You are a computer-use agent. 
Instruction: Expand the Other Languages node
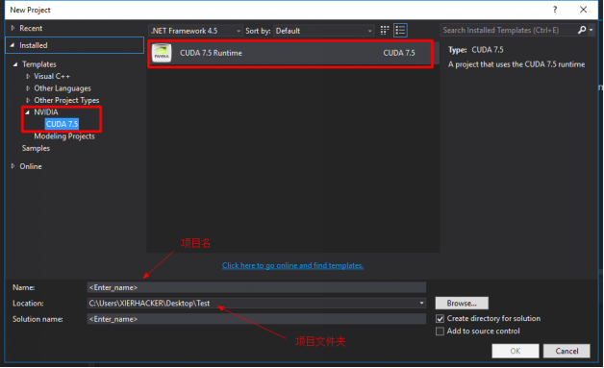[x=28, y=88]
